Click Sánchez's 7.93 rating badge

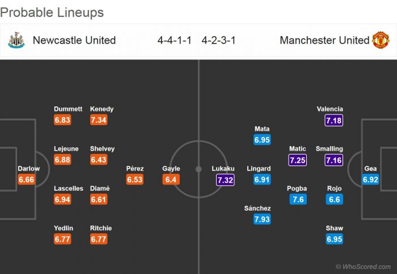tap(262, 219)
